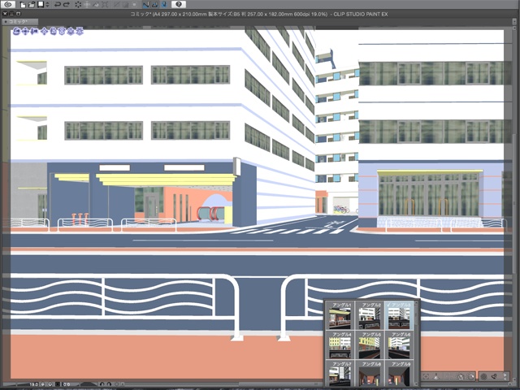Click the 3D camera pan icon
Image resolution: width=520 pixels, height=390 pixels.
coord(25,32)
